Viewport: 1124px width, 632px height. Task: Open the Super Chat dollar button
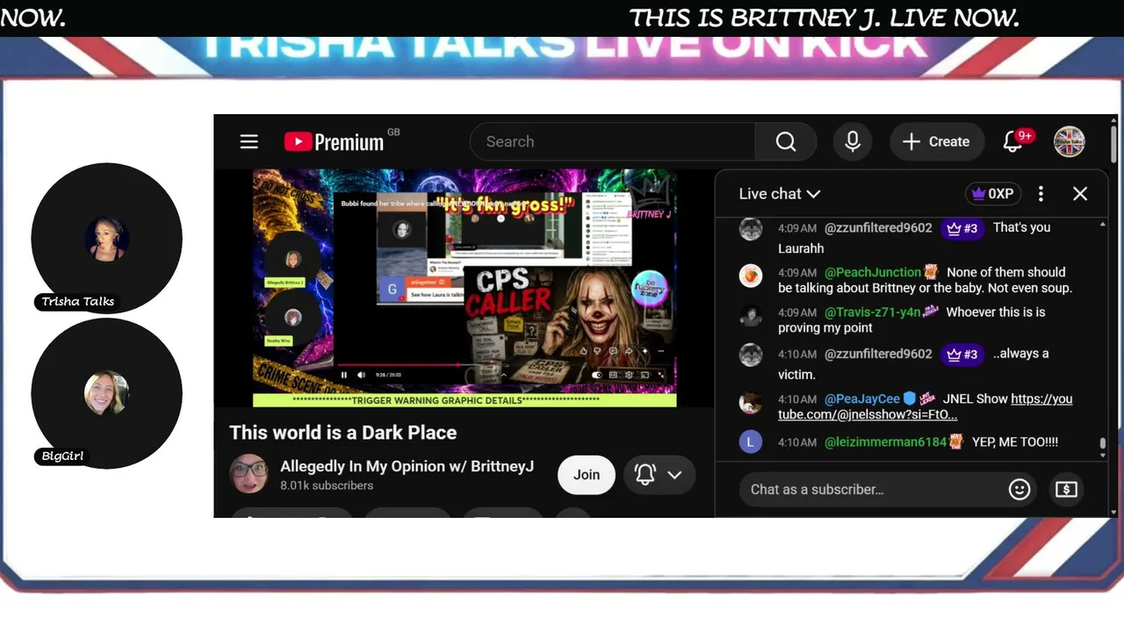pyautogui.click(x=1066, y=489)
